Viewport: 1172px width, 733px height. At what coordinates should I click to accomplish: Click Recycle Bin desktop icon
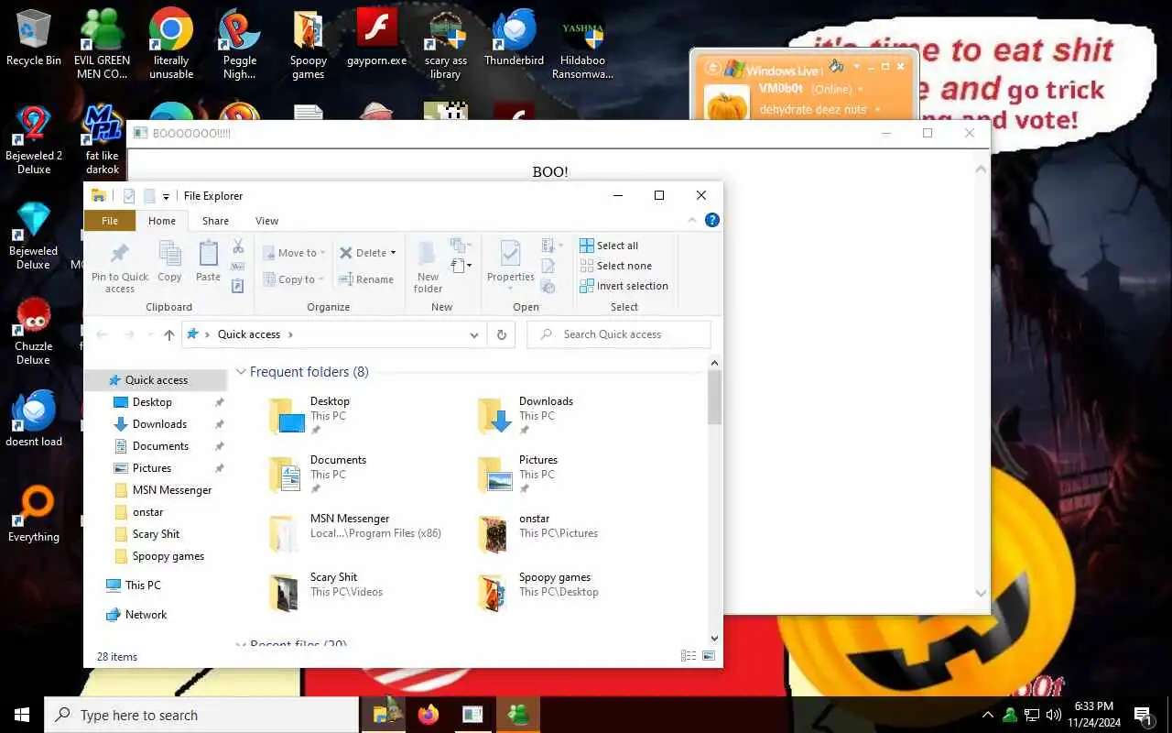click(34, 38)
